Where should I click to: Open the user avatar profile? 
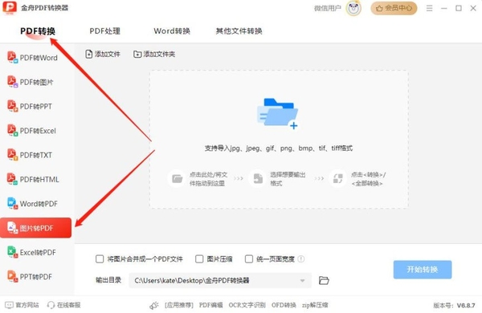[353, 8]
